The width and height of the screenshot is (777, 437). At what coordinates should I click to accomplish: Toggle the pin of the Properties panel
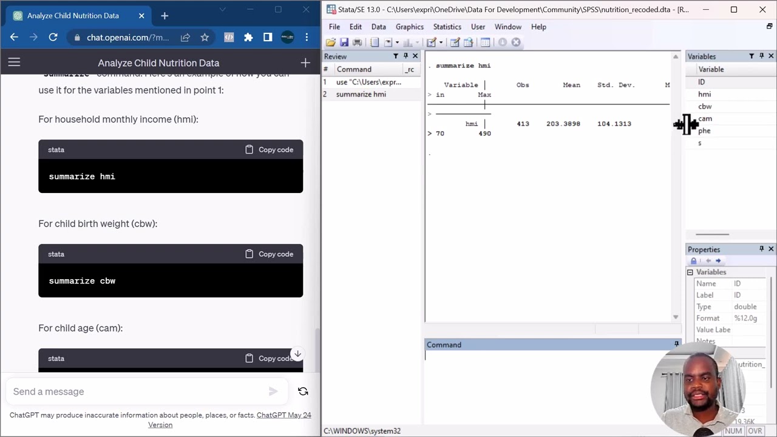coord(761,249)
